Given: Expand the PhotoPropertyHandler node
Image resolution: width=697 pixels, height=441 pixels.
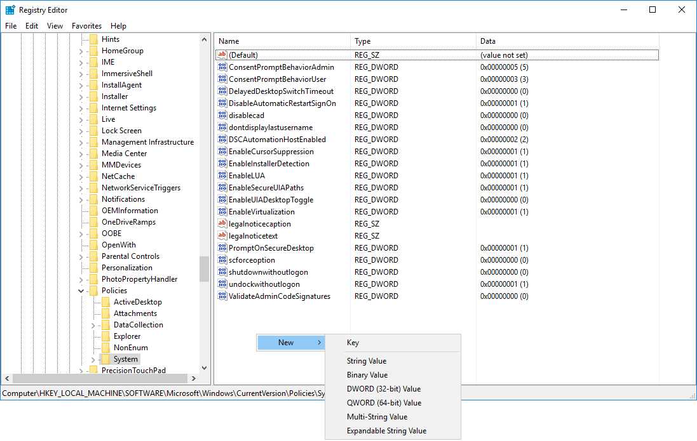Looking at the screenshot, I should pyautogui.click(x=81, y=279).
